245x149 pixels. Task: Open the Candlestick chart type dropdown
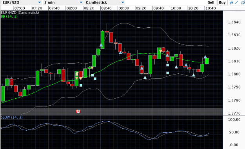click(x=105, y=2)
